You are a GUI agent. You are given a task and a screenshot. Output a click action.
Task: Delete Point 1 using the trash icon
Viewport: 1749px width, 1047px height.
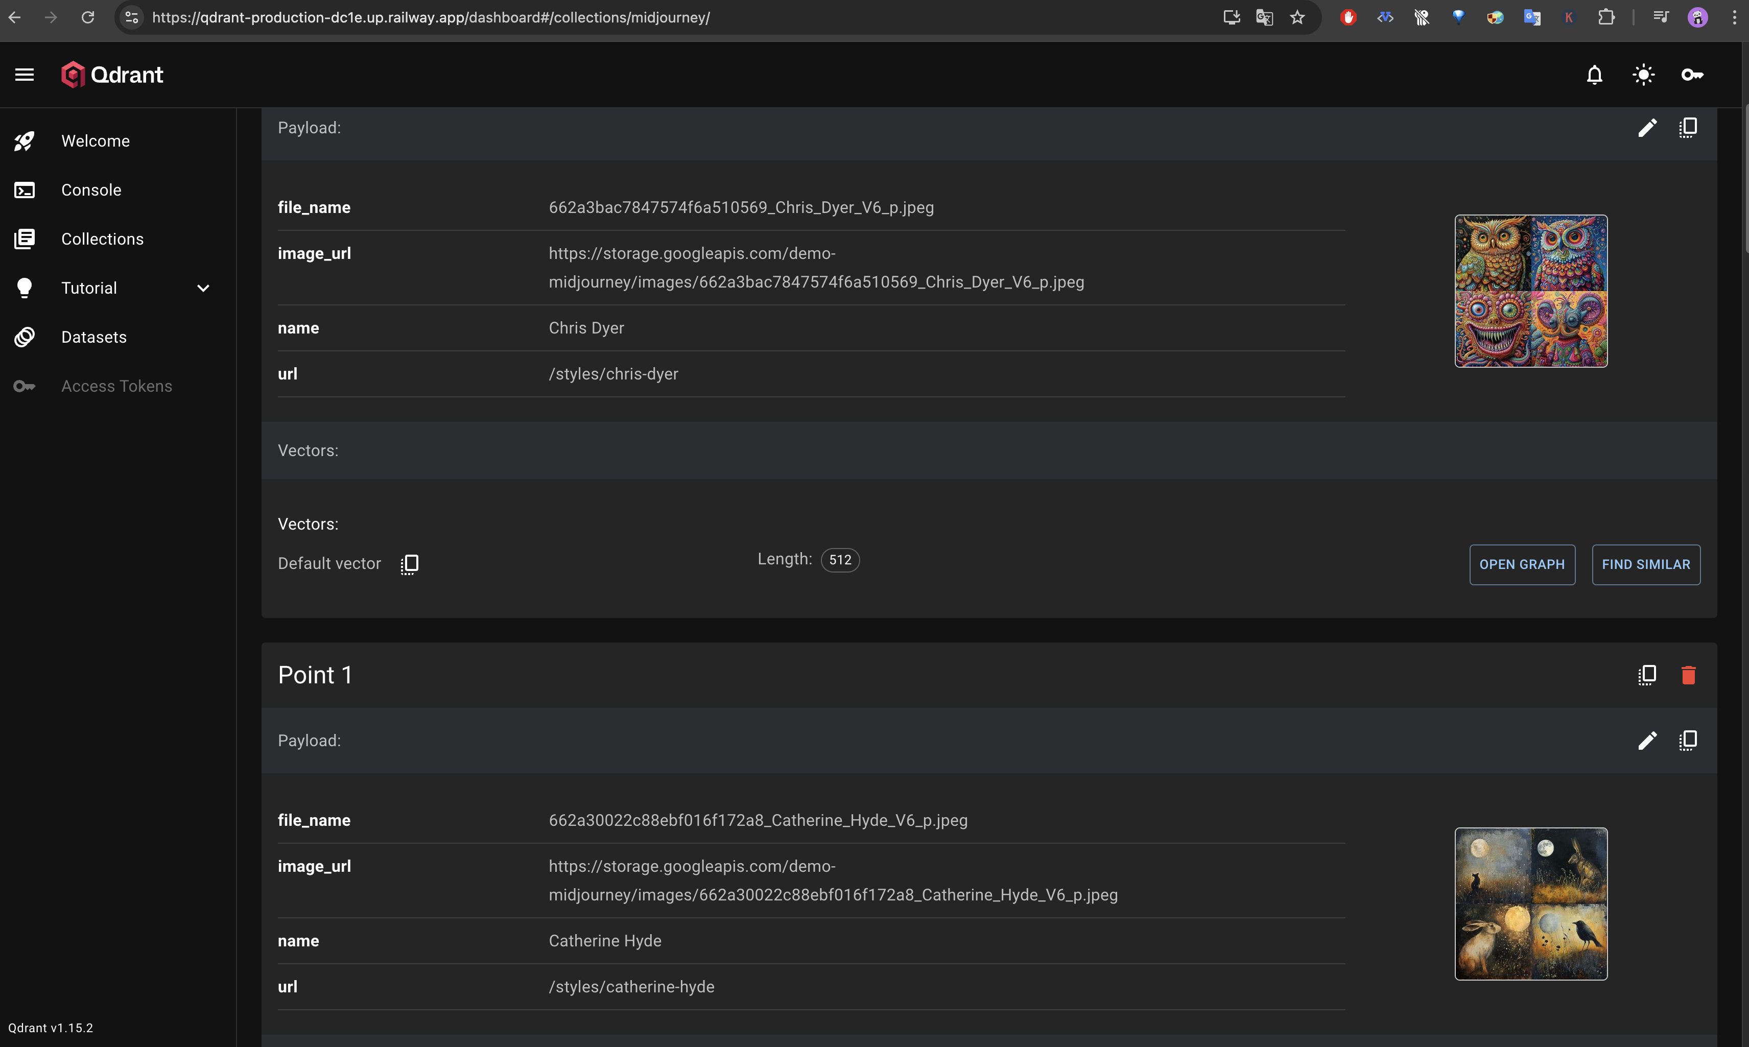tap(1688, 675)
